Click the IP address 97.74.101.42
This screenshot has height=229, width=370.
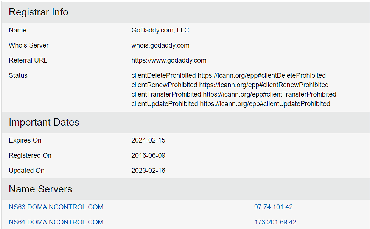(x=273, y=207)
